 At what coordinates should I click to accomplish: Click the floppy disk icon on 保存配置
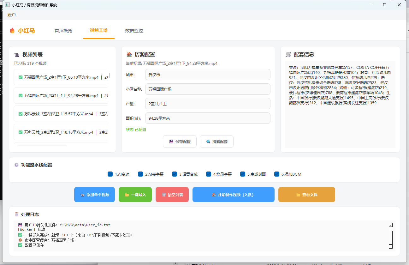point(171,142)
